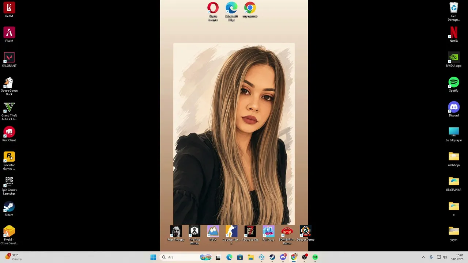Click the Rockstar Games launcher desktop icon
Image resolution: width=468 pixels, height=263 pixels.
coord(9,161)
